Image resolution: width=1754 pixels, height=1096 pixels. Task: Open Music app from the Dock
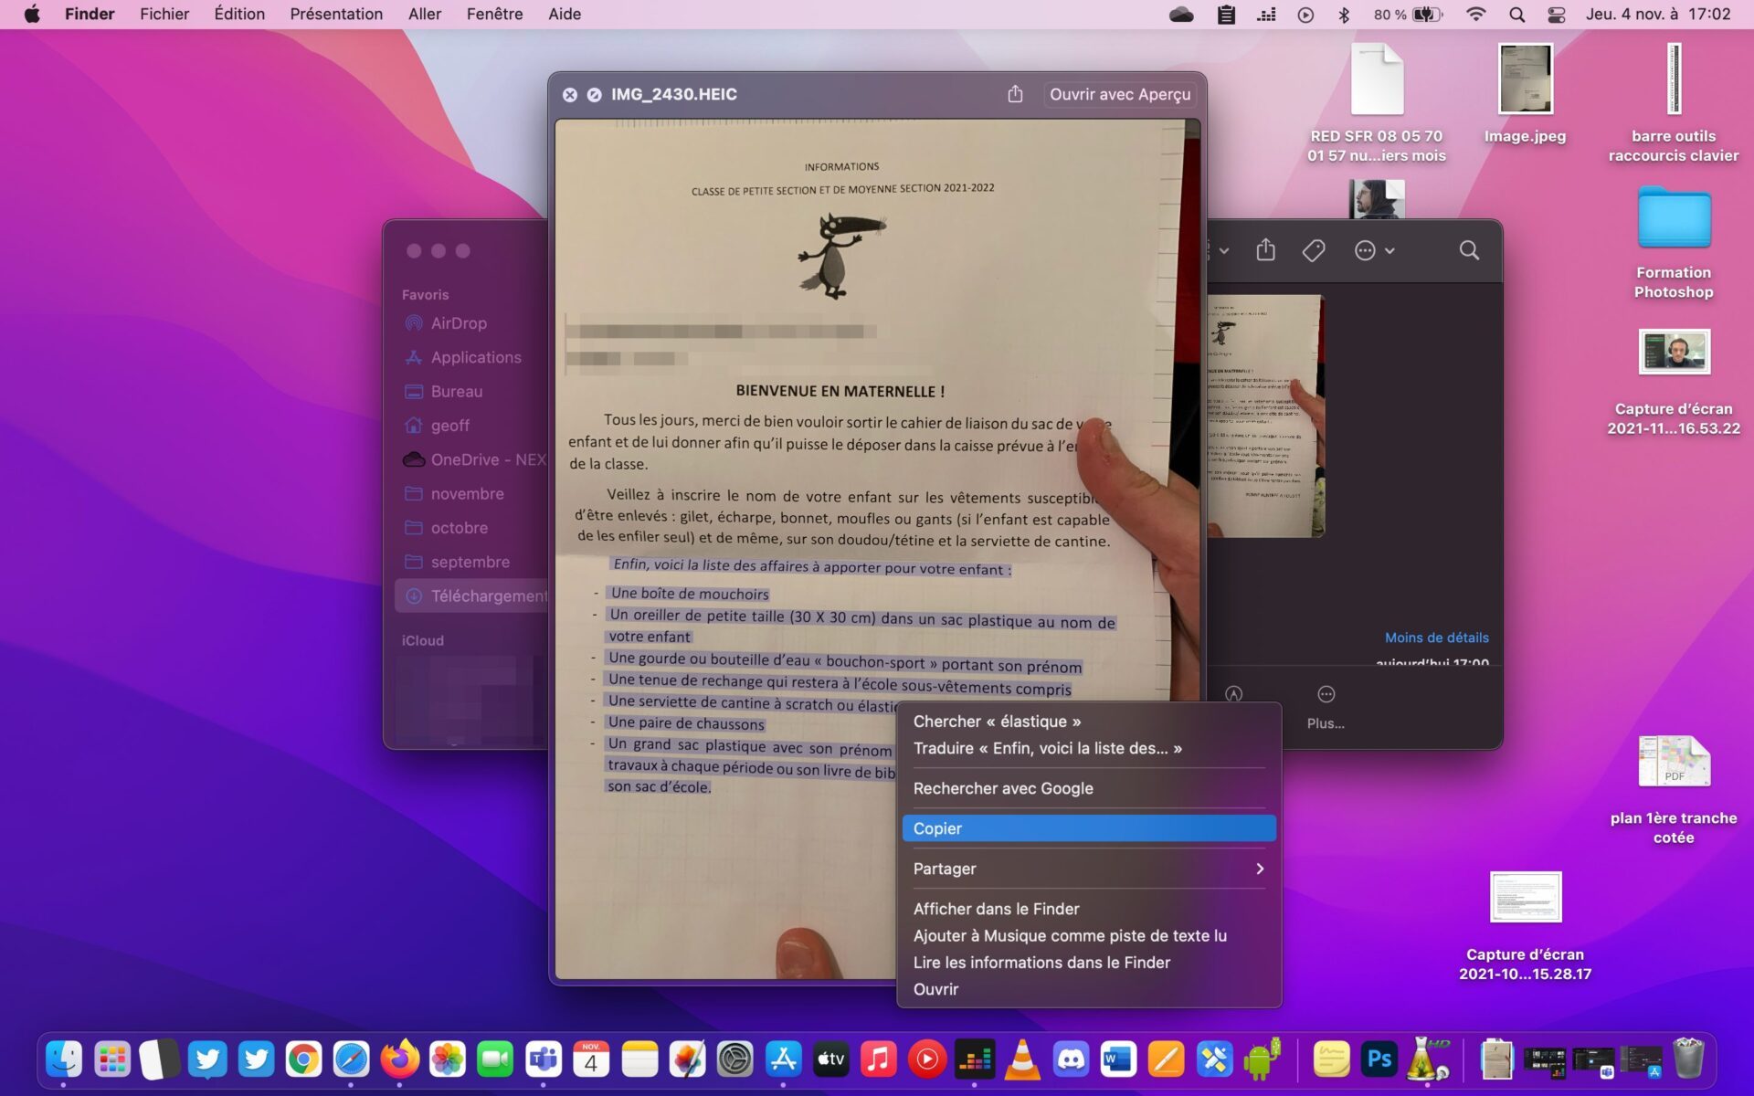[x=879, y=1059]
